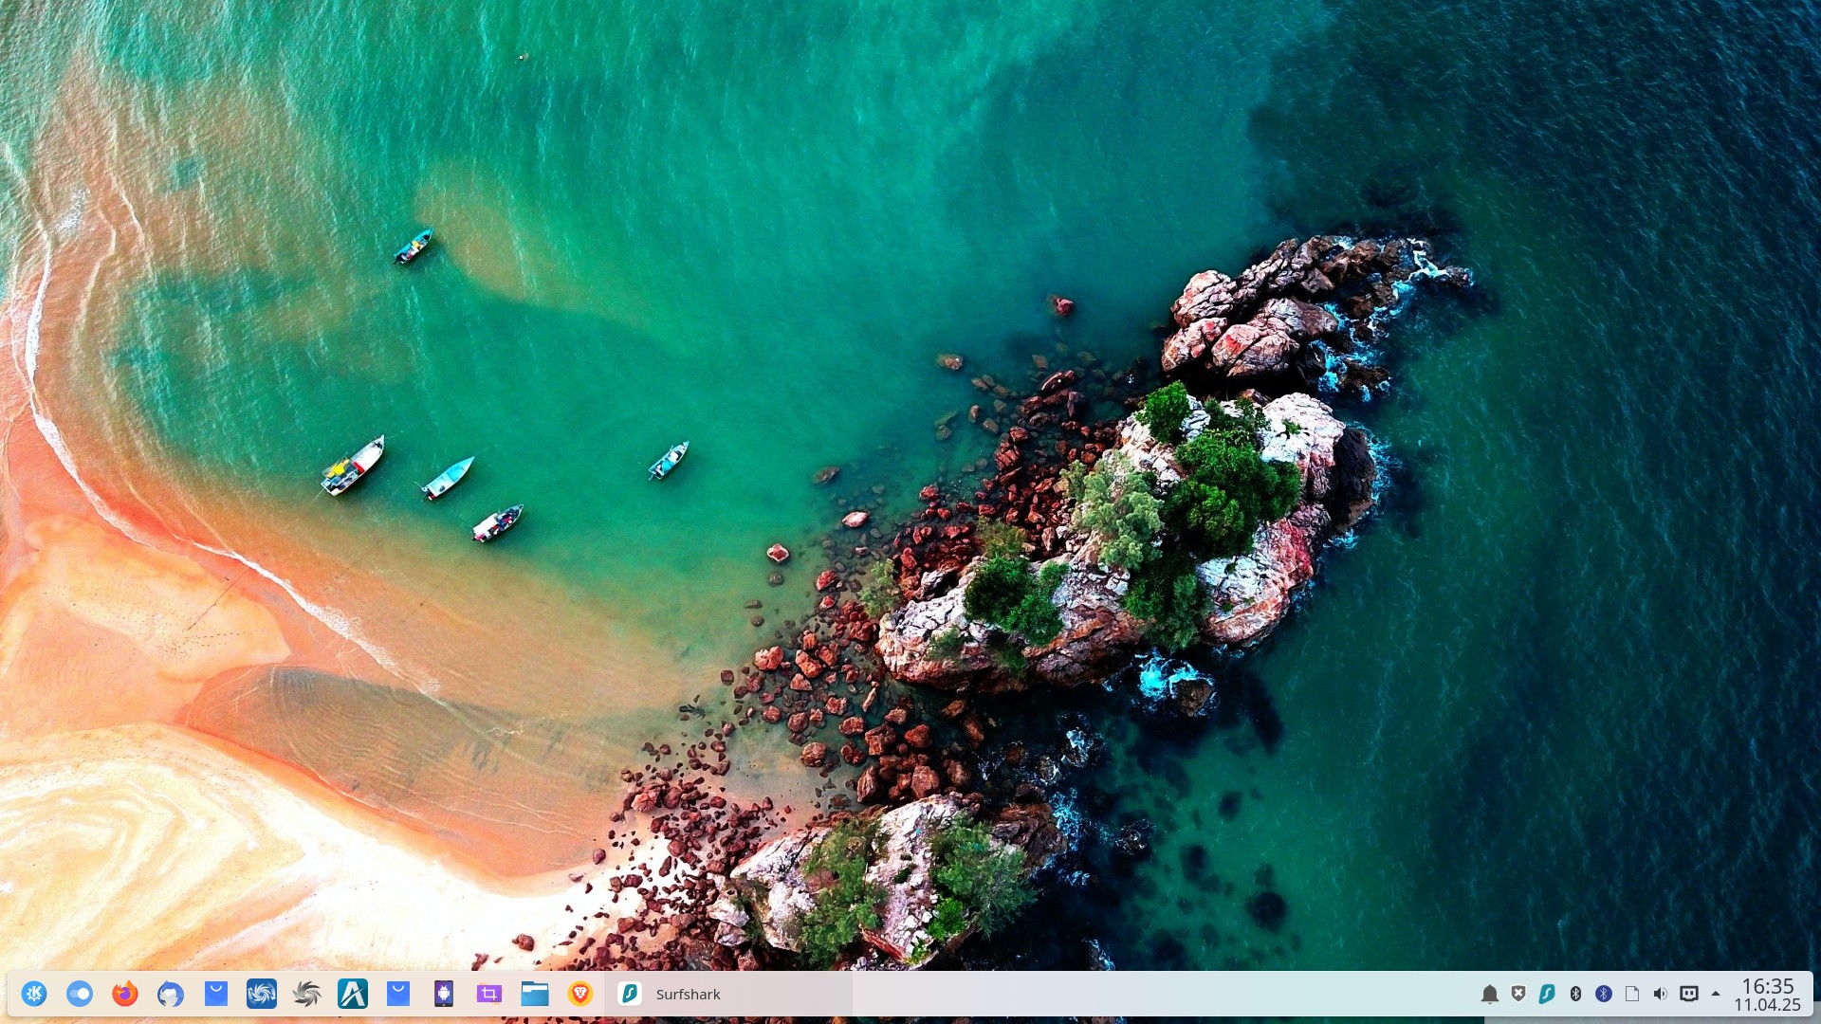This screenshot has width=1821, height=1024.
Task: Launch the teal letter A application
Action: pyautogui.click(x=353, y=994)
